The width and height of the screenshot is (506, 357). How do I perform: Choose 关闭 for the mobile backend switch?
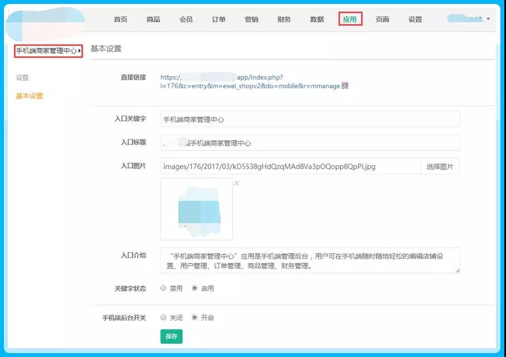[163, 317]
